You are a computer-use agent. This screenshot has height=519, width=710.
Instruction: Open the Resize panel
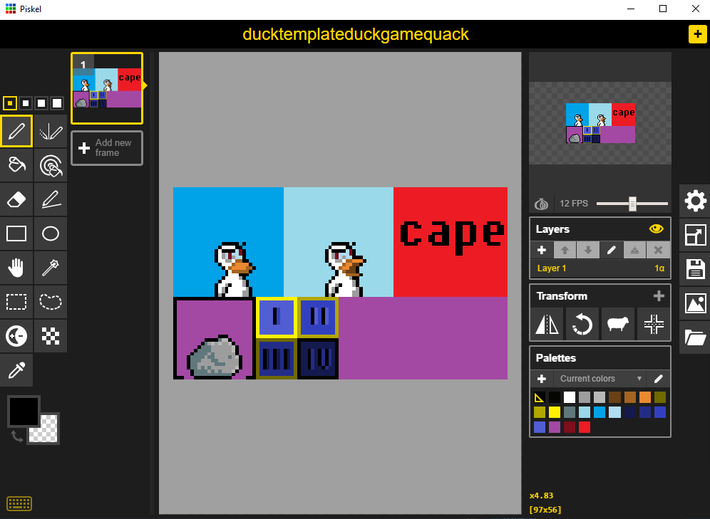tap(695, 235)
